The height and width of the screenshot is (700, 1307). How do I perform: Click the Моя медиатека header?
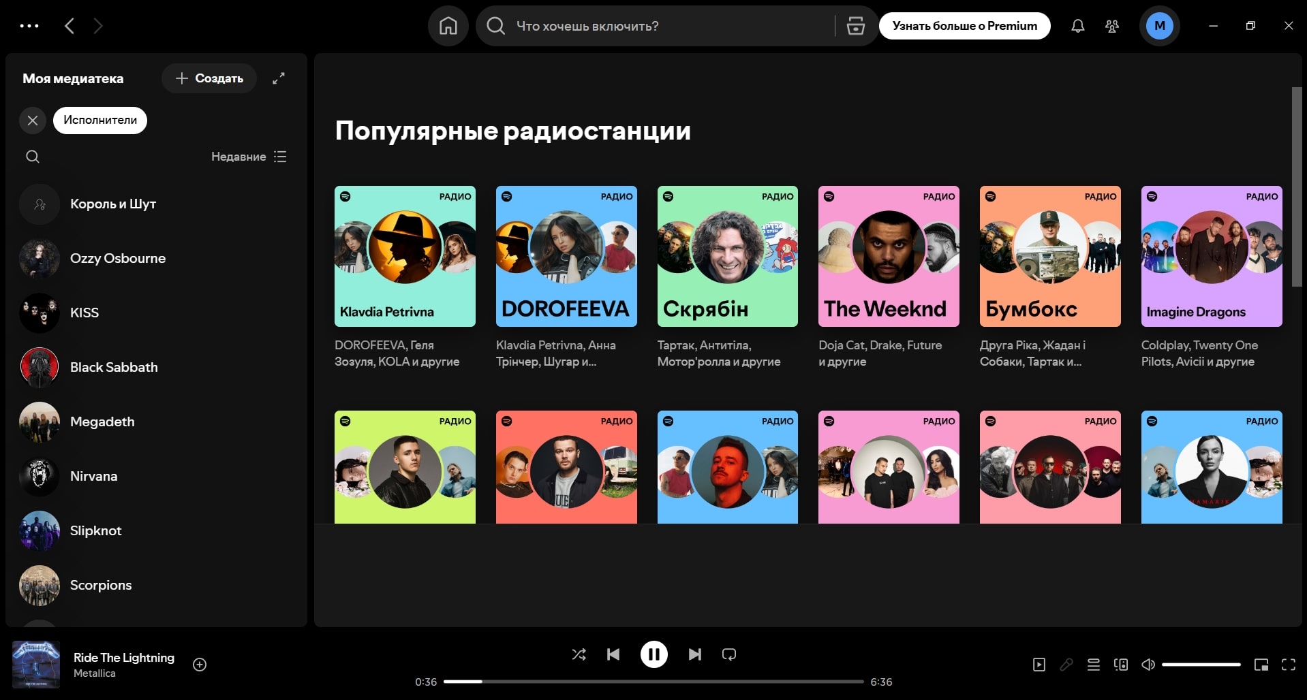pos(73,78)
